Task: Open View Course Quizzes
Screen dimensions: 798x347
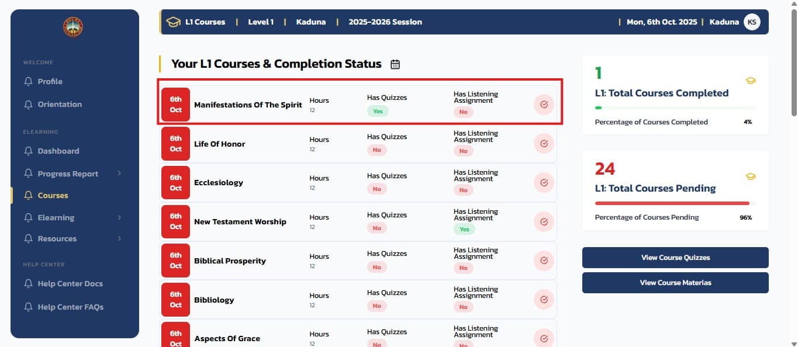Action: (675, 257)
